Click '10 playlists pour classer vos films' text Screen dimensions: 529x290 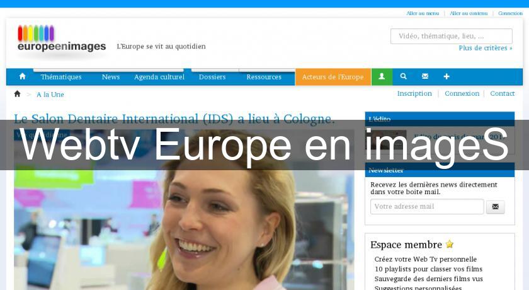pyautogui.click(x=428, y=269)
